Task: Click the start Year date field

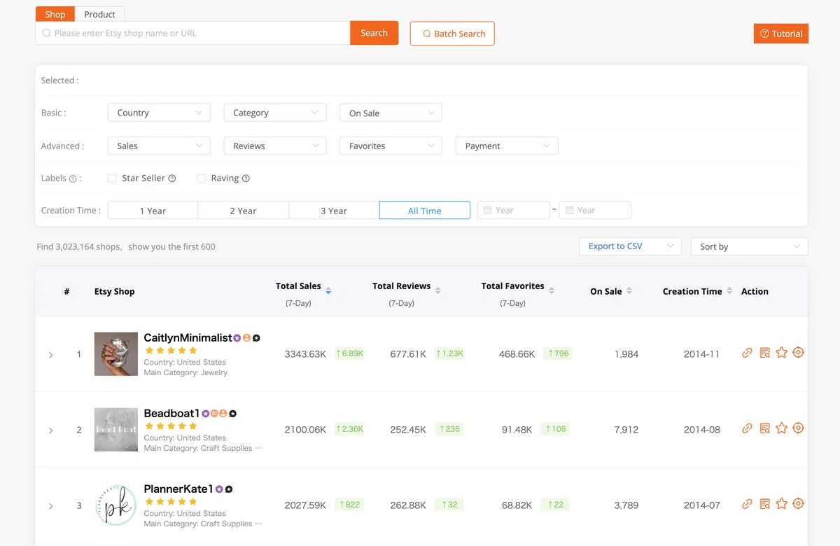Action: 513,210
